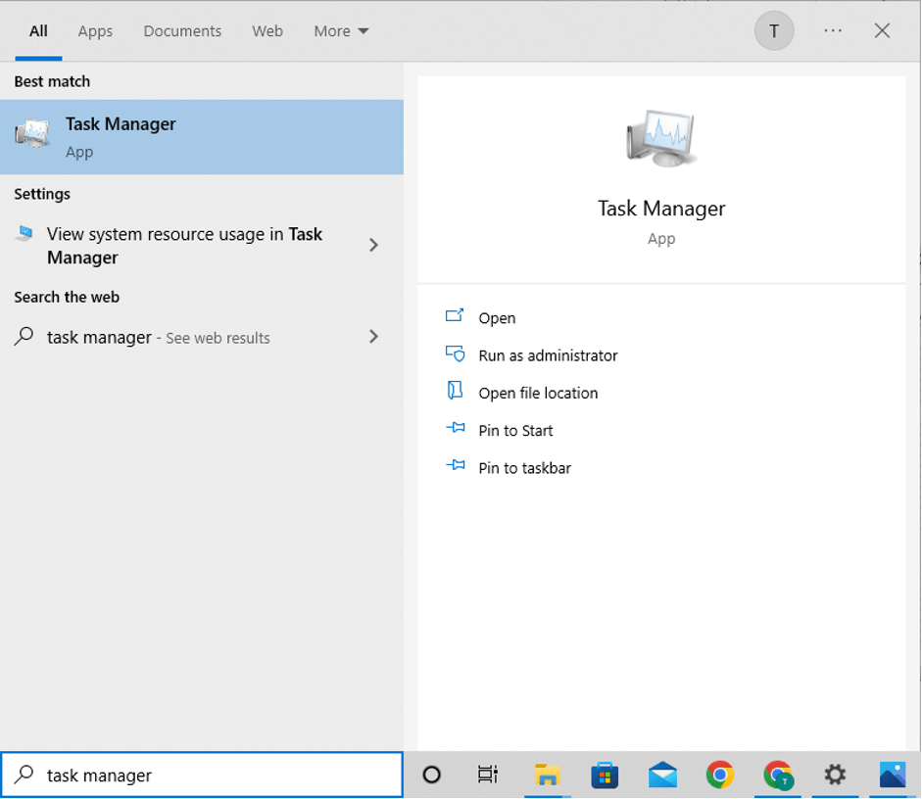Image resolution: width=922 pixels, height=799 pixels.
Task: Click the Open icon in the actions list
Action: pos(455,316)
